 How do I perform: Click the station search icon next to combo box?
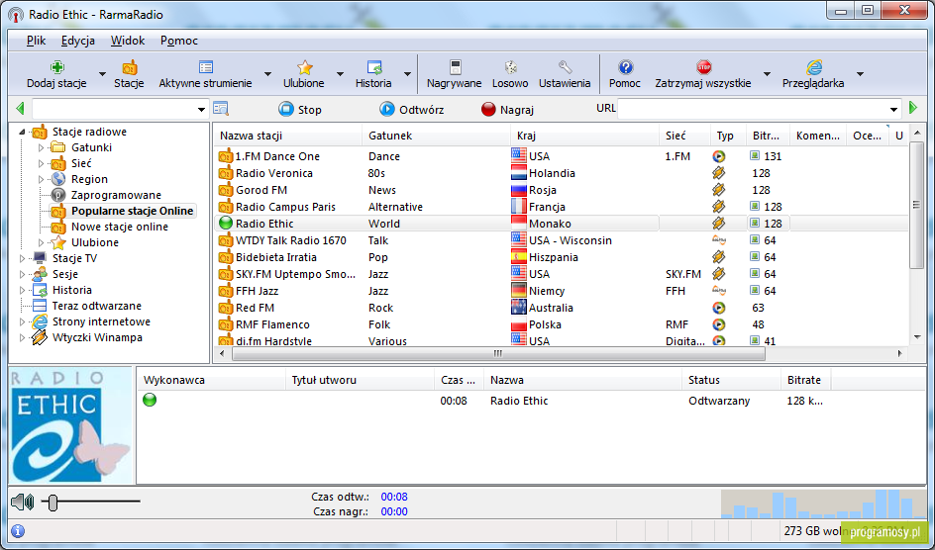pyautogui.click(x=221, y=109)
